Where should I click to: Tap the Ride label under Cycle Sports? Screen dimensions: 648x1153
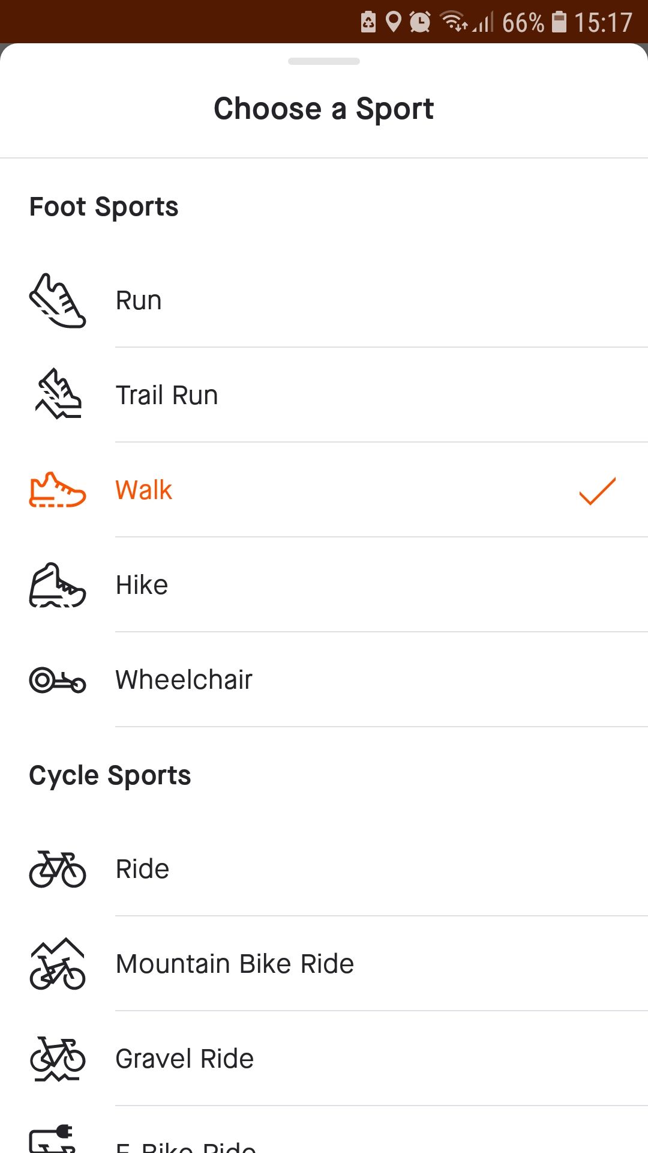[x=143, y=869]
